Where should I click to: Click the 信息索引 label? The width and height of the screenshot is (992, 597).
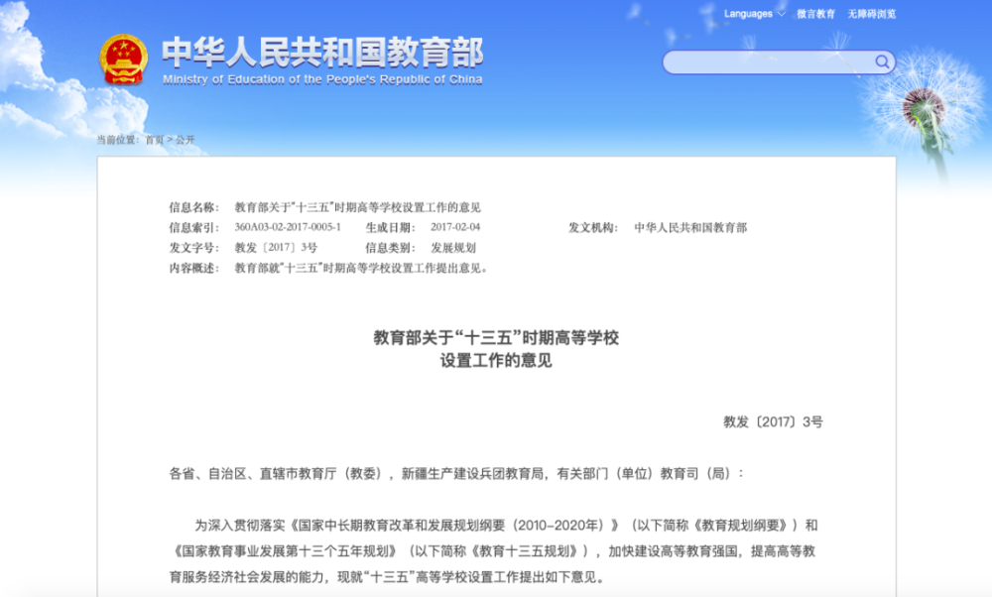point(193,228)
